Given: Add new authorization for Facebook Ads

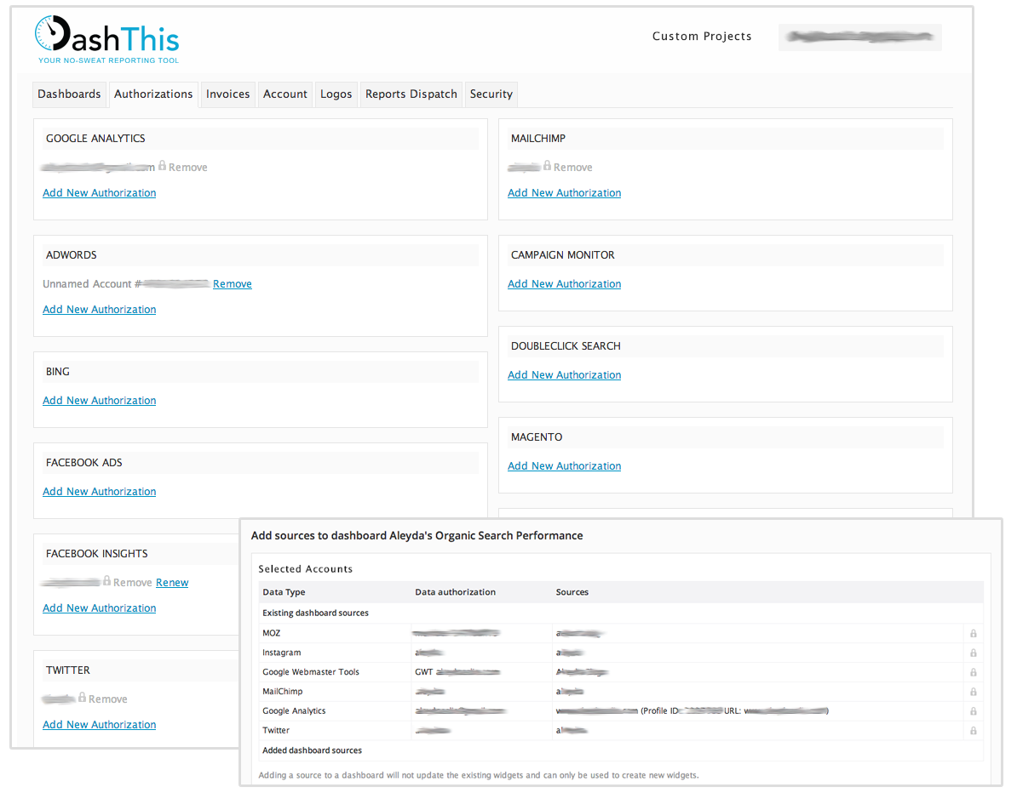Looking at the screenshot, I should [x=100, y=492].
